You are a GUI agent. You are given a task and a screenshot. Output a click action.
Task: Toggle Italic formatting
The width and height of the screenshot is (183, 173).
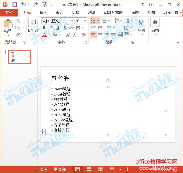(x=51, y=28)
